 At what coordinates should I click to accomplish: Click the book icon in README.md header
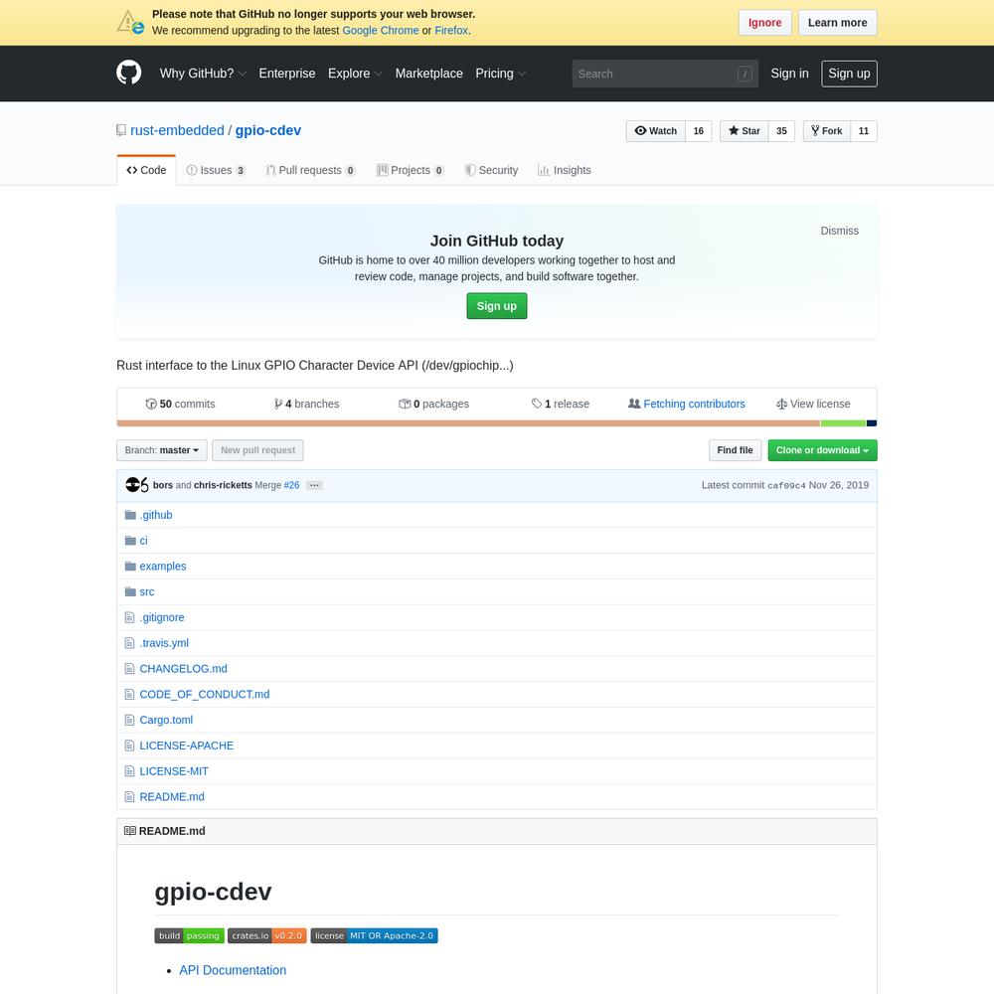(130, 831)
